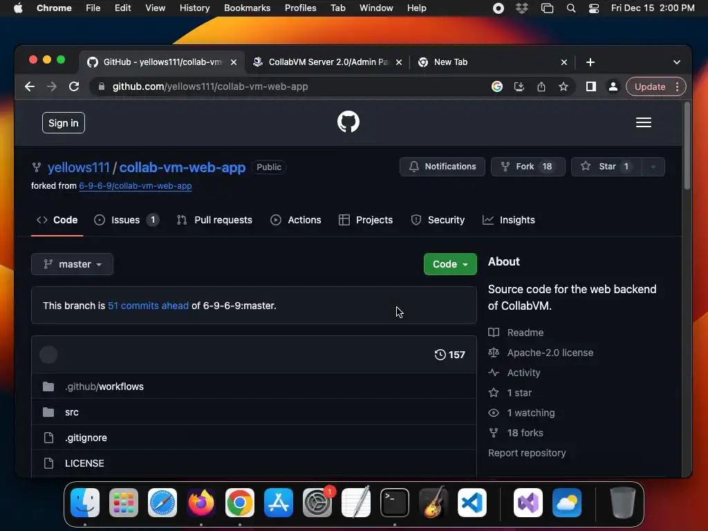Open the .github/workflows folder
Viewport: 708px width, 531px height.
tap(104, 386)
